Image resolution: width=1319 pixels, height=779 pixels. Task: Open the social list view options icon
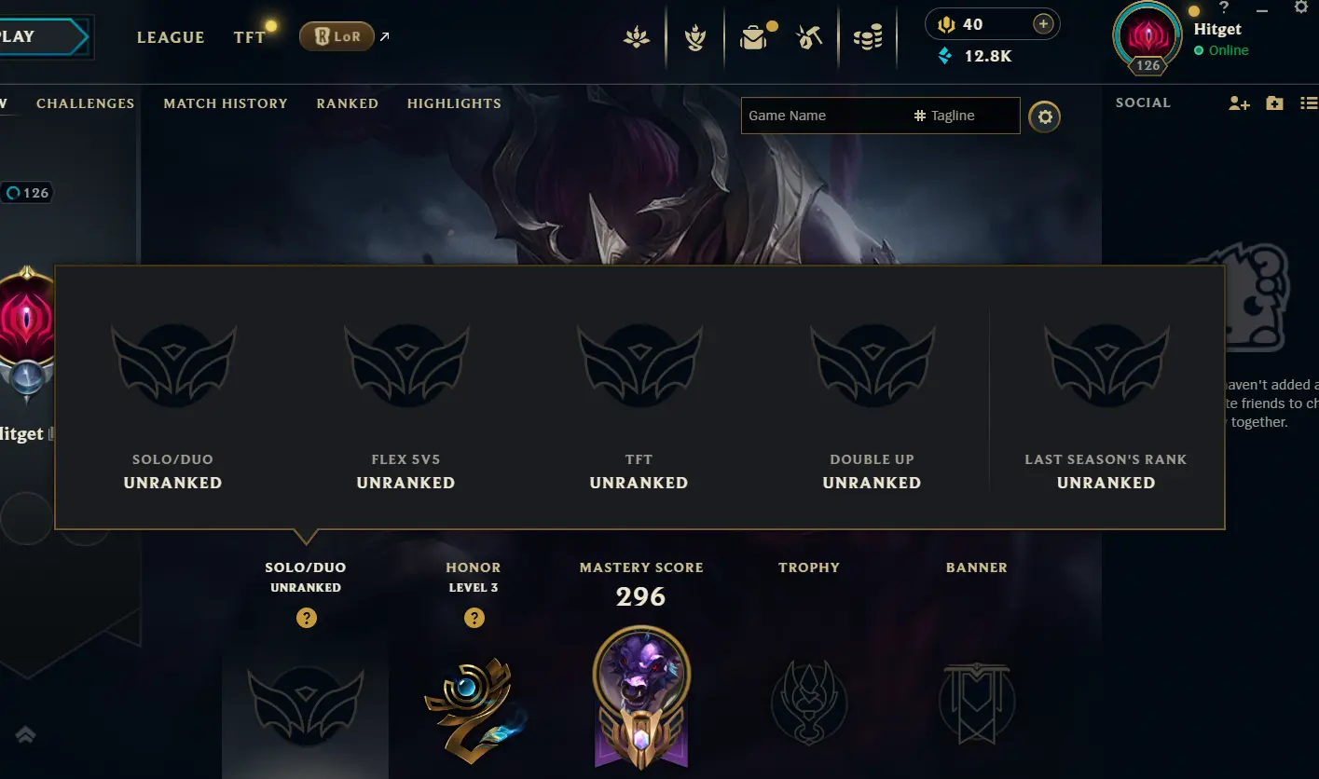(x=1309, y=103)
